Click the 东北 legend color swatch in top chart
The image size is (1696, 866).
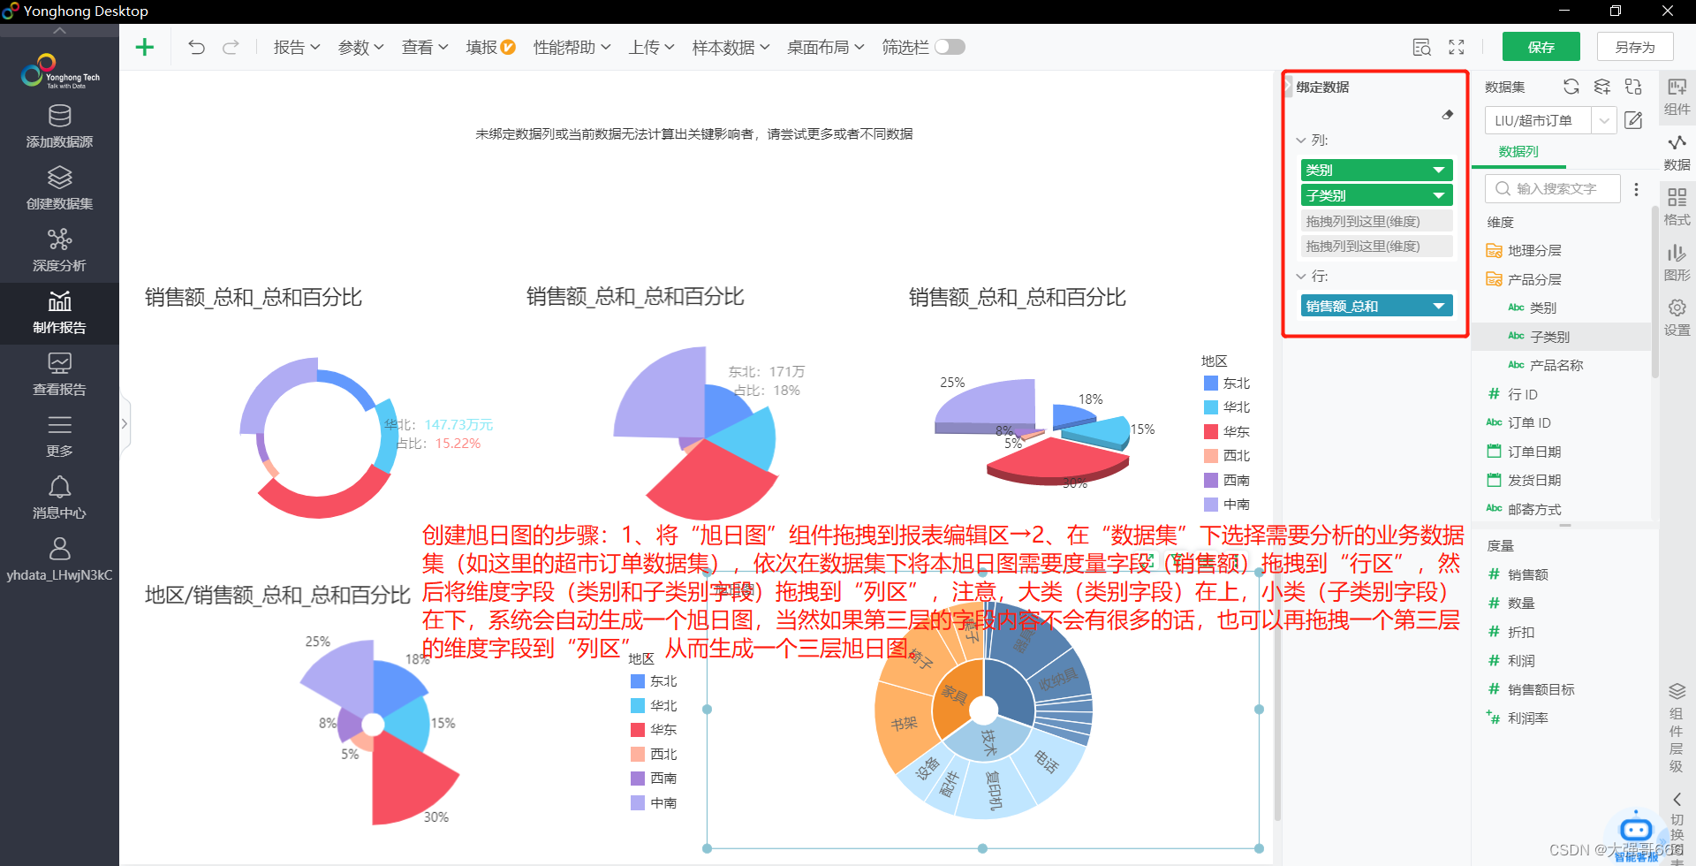(x=1211, y=384)
